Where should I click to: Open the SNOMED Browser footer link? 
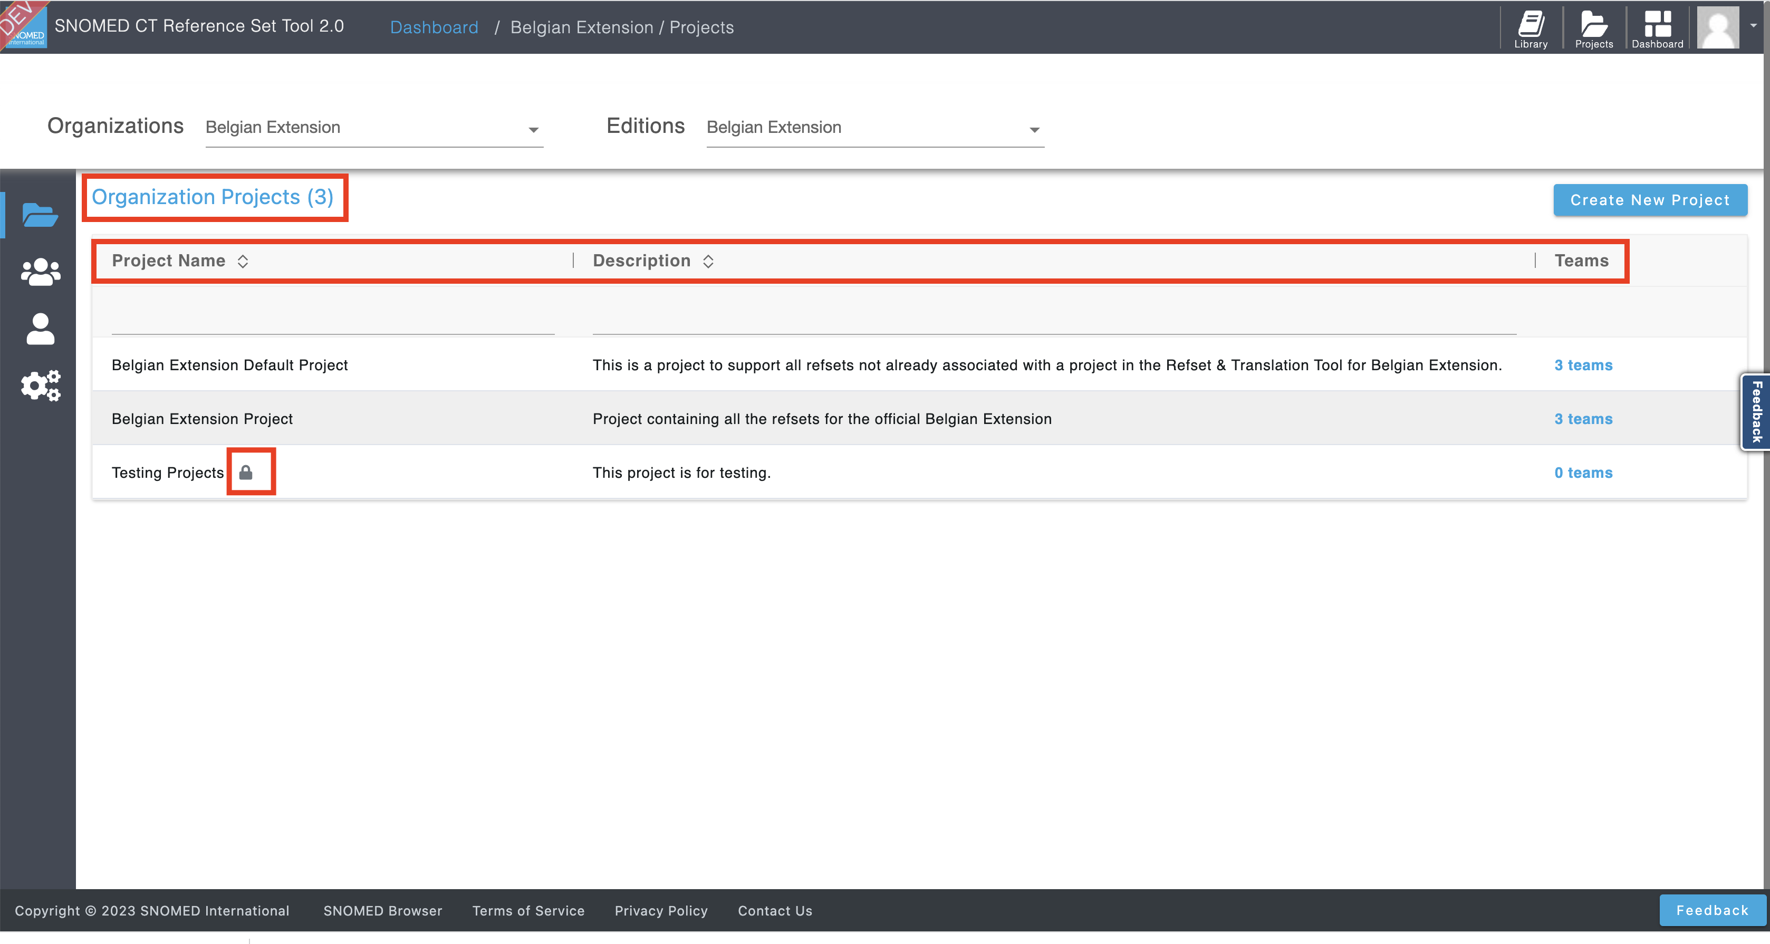(383, 910)
